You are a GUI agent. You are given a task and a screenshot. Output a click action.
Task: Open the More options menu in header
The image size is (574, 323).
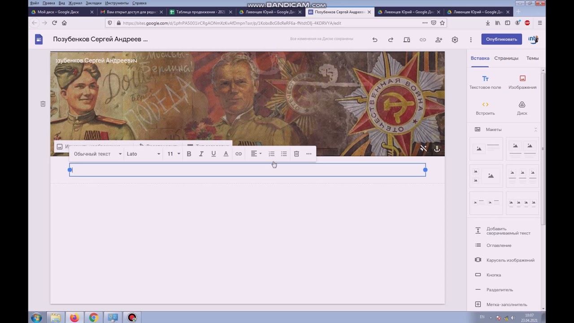tap(471, 40)
